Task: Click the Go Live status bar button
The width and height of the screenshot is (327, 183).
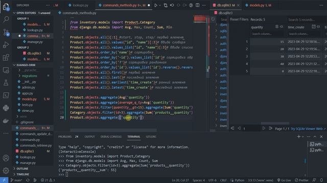Action: pos(284,180)
